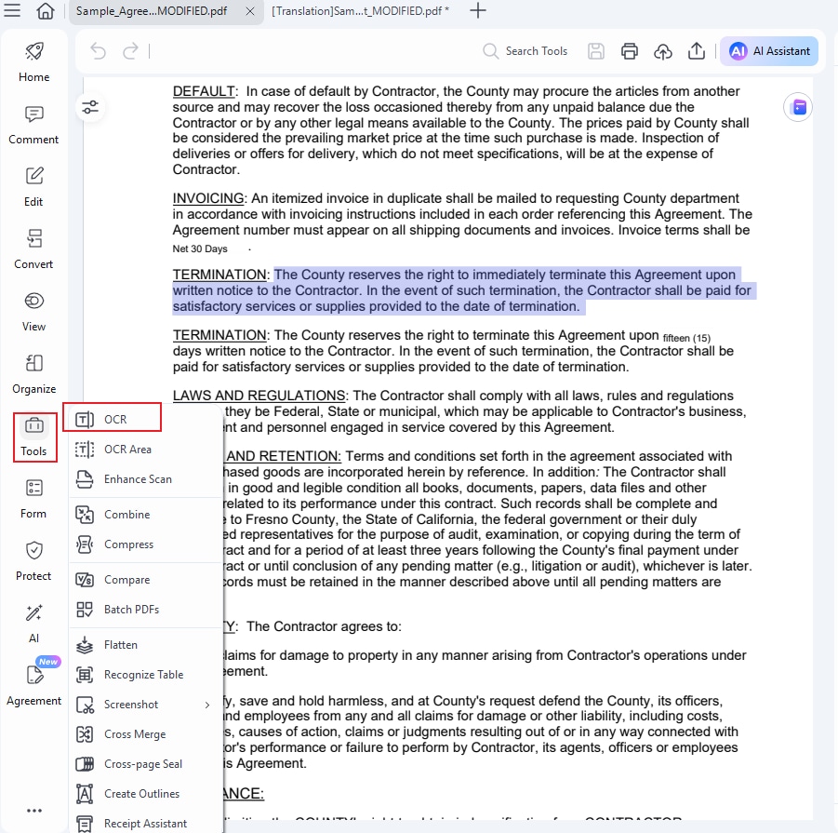Close the Sample_Agree...MODIFIED.pdf tab
Image resolution: width=838 pixels, height=833 pixels.
tap(249, 10)
